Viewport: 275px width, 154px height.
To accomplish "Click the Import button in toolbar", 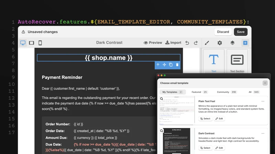I will pyautogui.click(x=173, y=42).
